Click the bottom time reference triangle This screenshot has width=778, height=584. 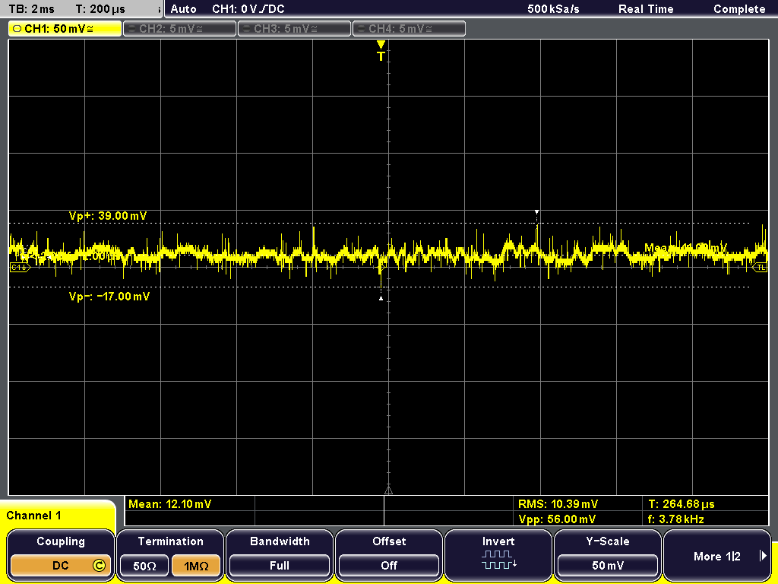pos(388,490)
